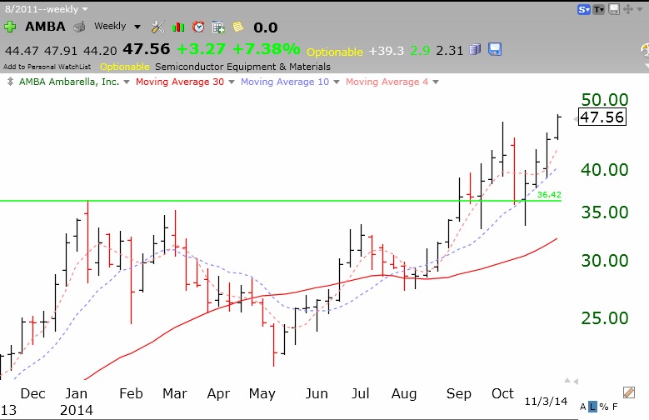
Task: Click the 47.56 current price box on scale
Action: (x=602, y=117)
